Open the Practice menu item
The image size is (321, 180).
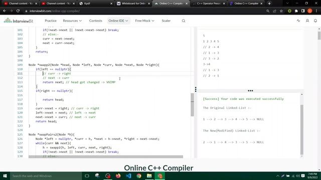tap(51, 20)
